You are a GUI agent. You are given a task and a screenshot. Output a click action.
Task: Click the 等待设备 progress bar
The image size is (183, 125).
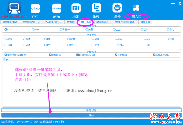(x=92, y=110)
